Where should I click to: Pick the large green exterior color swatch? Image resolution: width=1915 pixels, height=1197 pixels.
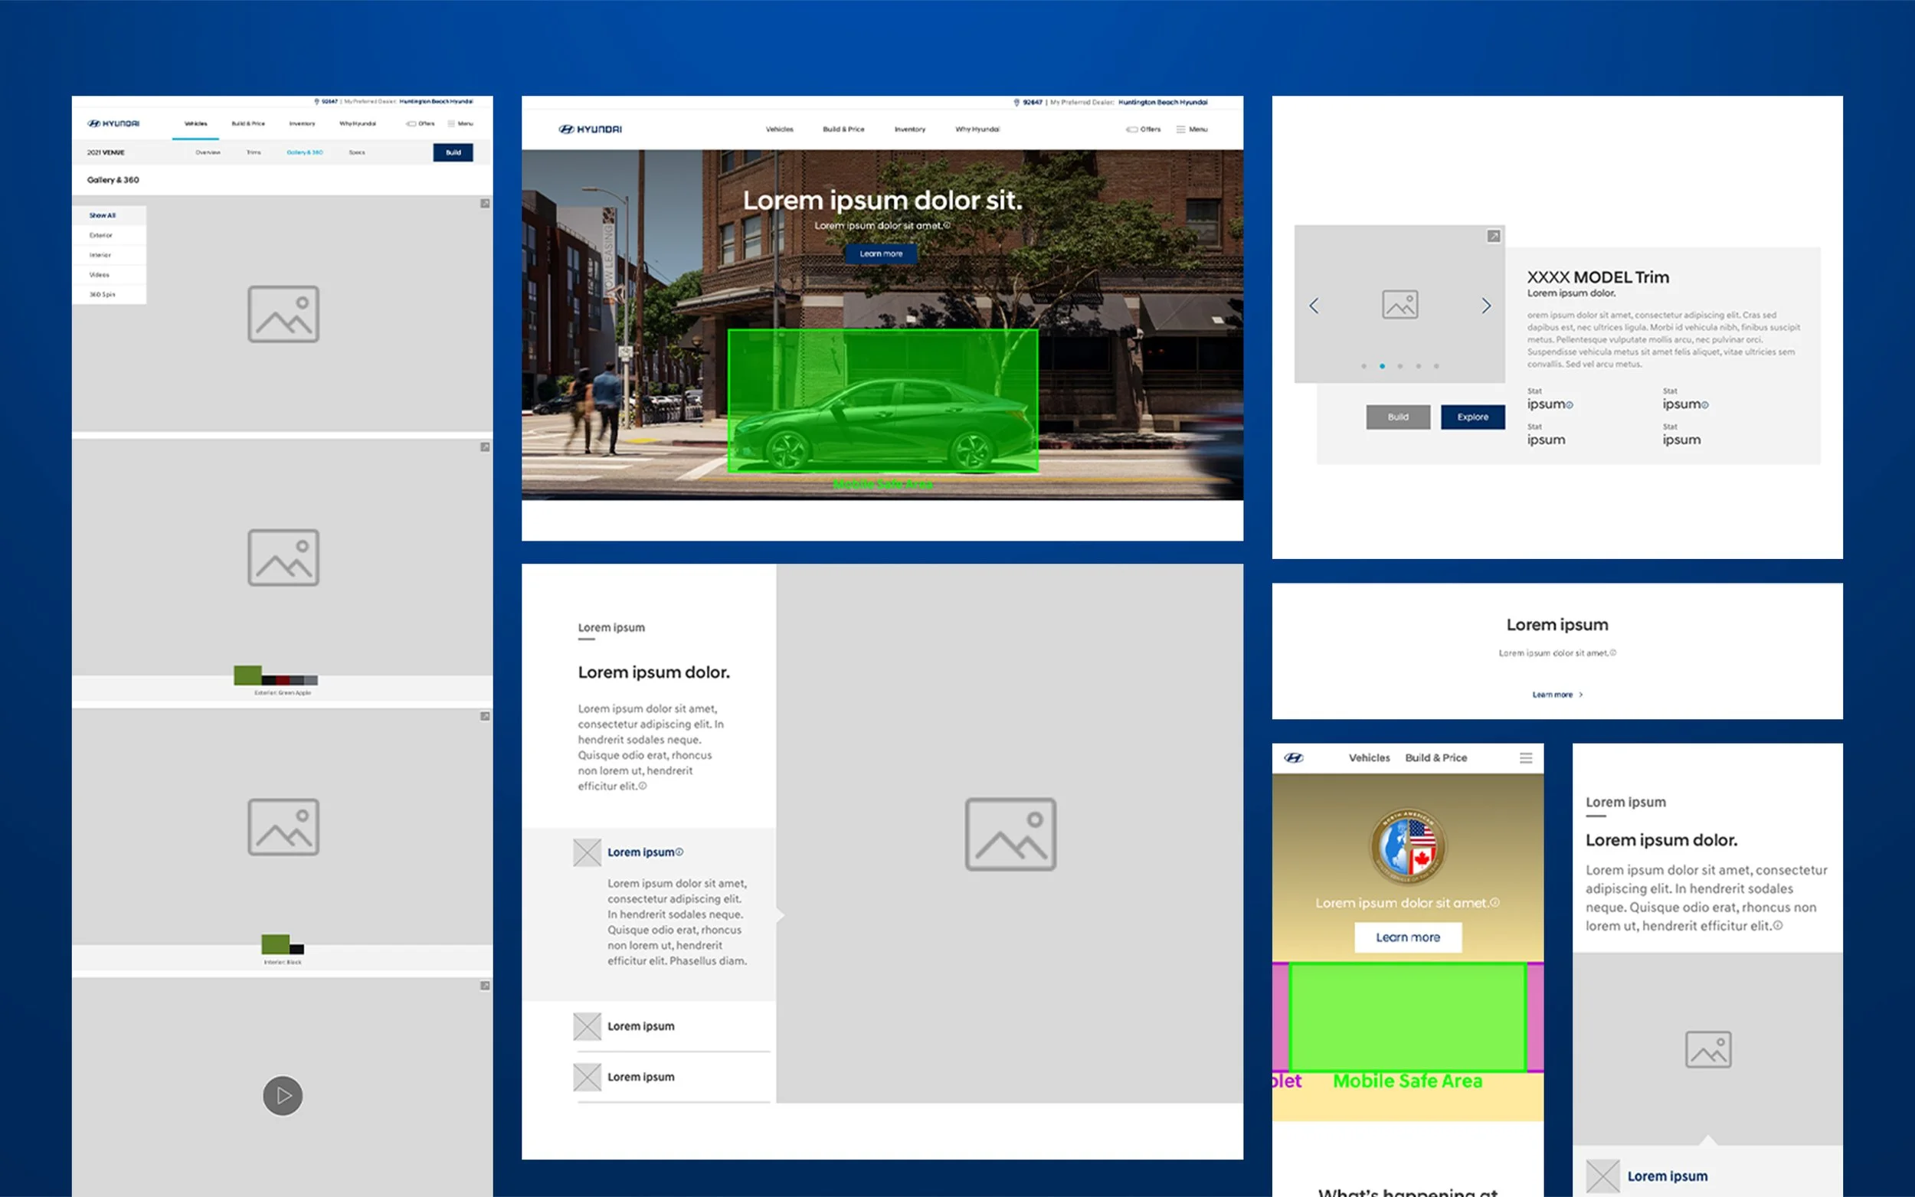[x=247, y=675]
